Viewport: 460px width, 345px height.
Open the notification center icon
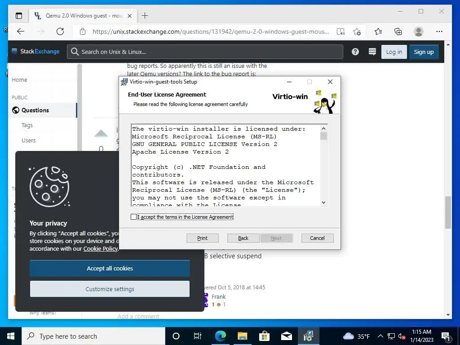point(446,336)
